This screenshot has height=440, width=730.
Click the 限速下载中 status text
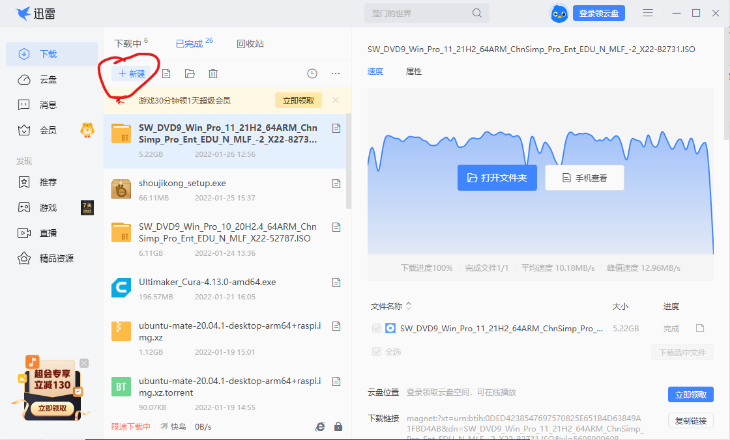click(131, 426)
